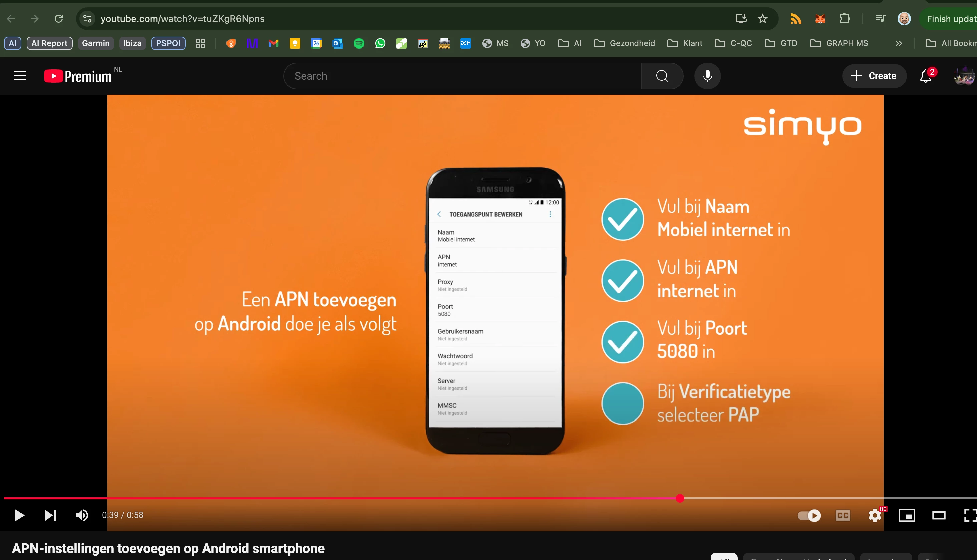This screenshot has width=977, height=560.
Task: Click the 0:39 / 0:58 time display
Action: tap(123, 515)
